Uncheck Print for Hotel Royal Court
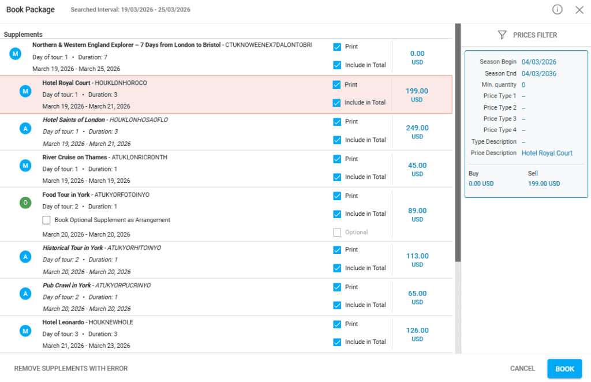 coord(337,85)
